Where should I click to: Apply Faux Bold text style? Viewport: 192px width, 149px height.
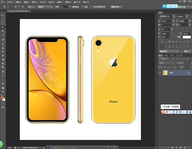(x=162, y=42)
